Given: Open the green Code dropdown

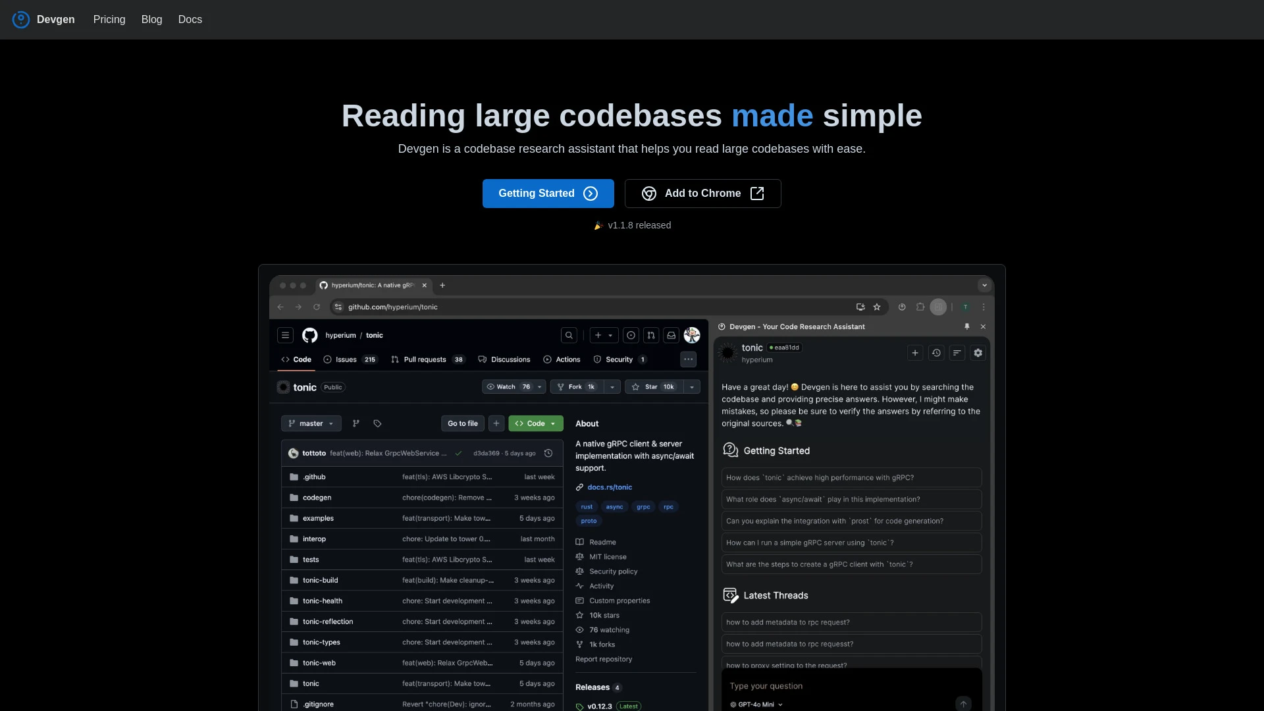Looking at the screenshot, I should (x=535, y=423).
